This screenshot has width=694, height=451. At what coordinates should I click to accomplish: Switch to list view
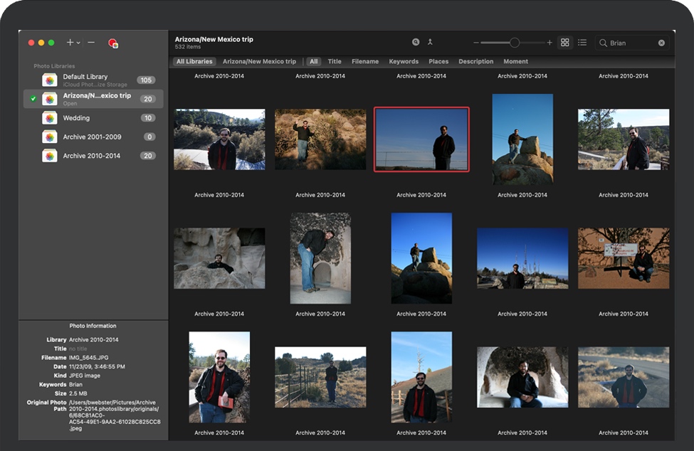point(582,43)
